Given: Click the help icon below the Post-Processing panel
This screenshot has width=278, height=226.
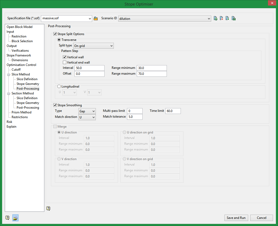Looking at the screenshot, I should pos(48,209).
